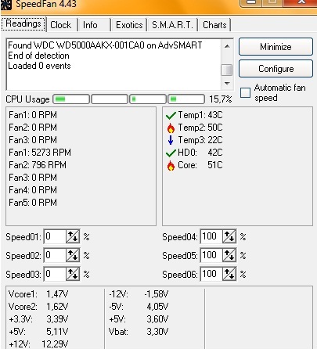Viewport: 317px width, 349px height.
Task: Click the flame icon next to Temp2
Action: tap(171, 128)
